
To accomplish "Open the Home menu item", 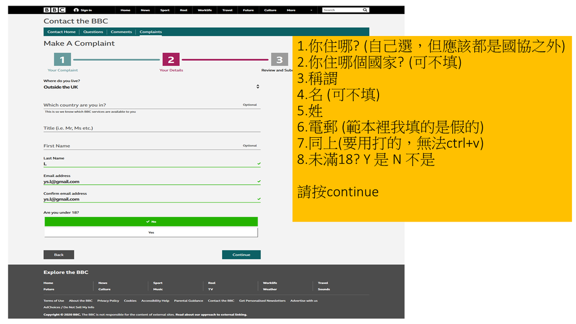I will (125, 10).
